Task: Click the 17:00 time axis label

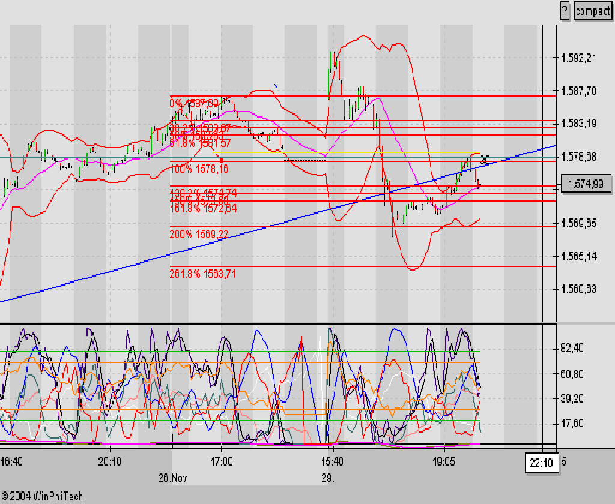Action: pyautogui.click(x=221, y=461)
